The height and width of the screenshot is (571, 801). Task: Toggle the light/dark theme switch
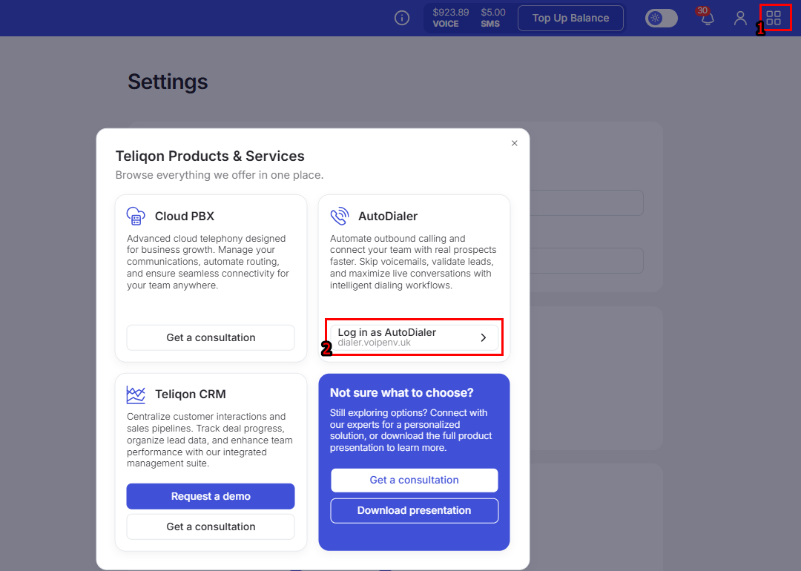click(661, 19)
